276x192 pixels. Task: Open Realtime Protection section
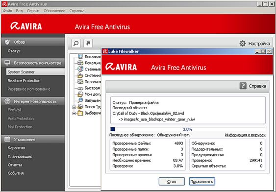tap(24, 81)
